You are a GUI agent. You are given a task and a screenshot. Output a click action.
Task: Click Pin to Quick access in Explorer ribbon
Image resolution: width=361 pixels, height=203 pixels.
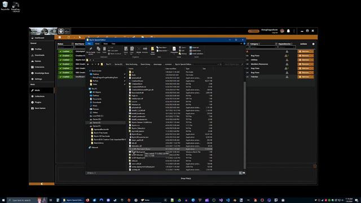91,50
